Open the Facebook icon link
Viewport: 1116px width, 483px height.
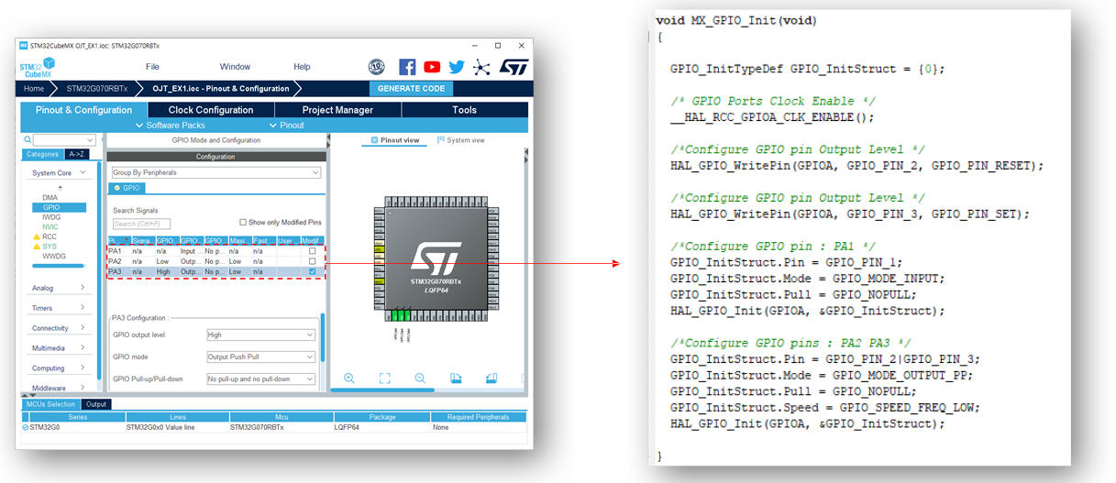tap(407, 67)
